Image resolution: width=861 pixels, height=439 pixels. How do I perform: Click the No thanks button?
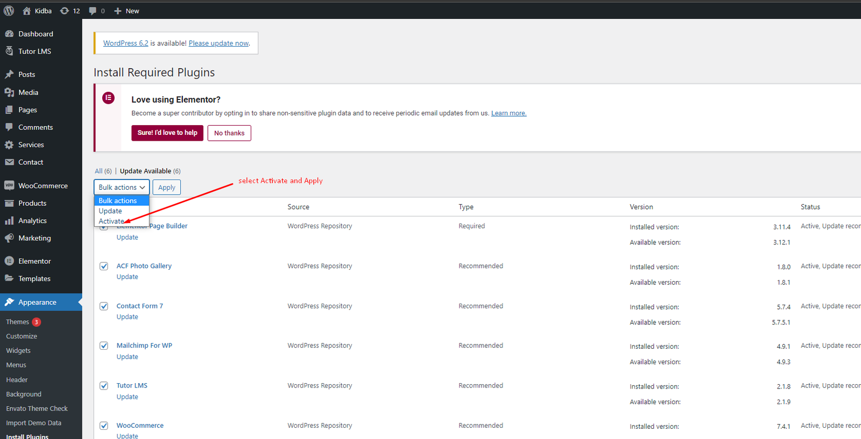coord(229,133)
